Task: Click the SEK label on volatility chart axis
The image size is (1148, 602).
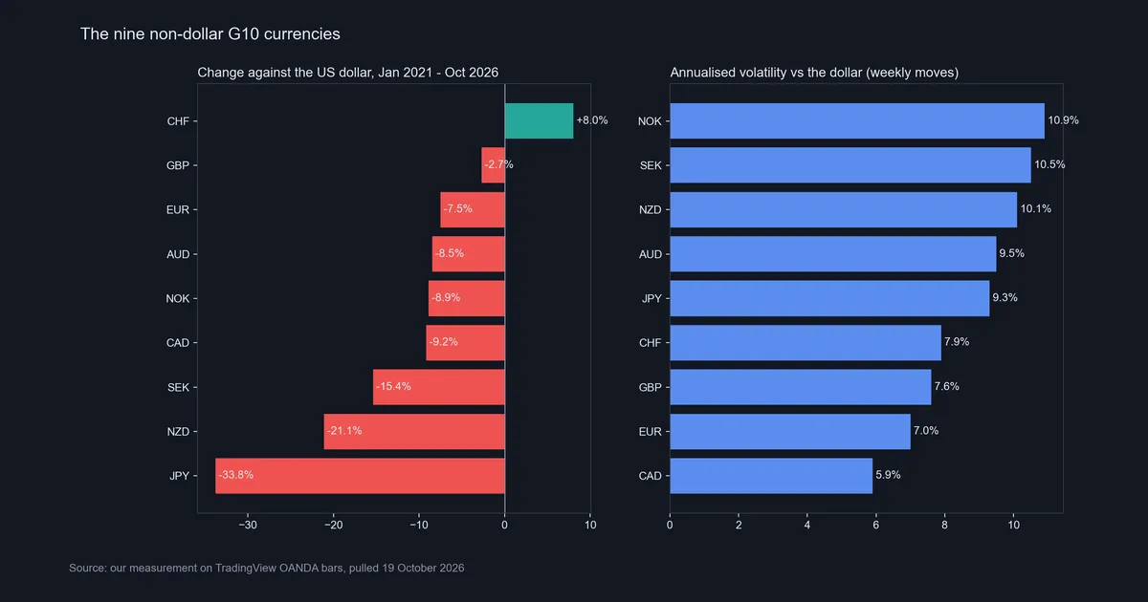Action: pos(650,165)
